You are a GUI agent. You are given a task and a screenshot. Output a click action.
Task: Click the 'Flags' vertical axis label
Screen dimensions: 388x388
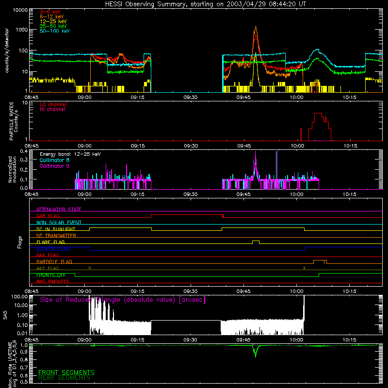click(19, 242)
